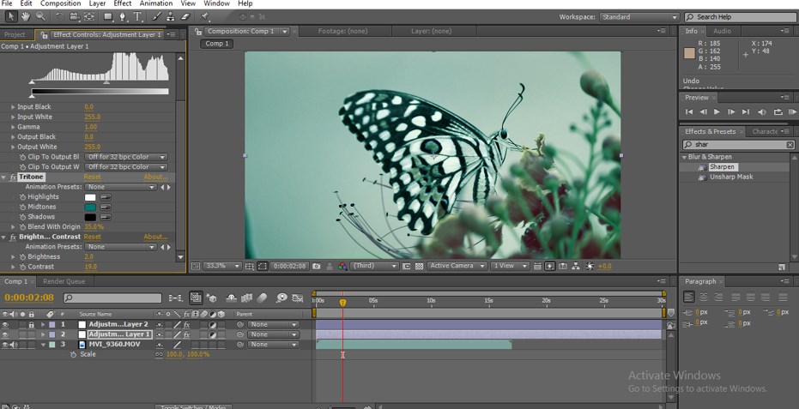The height and width of the screenshot is (409, 799).
Task: Click the snapshot camera icon in viewer
Action: pos(317,266)
